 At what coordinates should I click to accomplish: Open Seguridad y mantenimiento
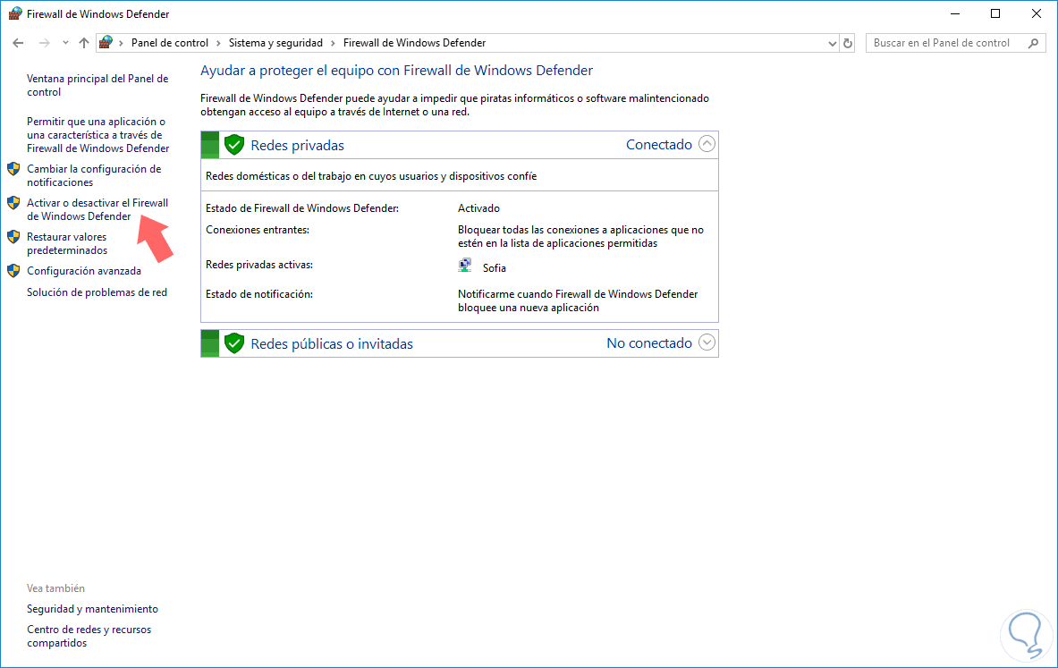coord(92,609)
